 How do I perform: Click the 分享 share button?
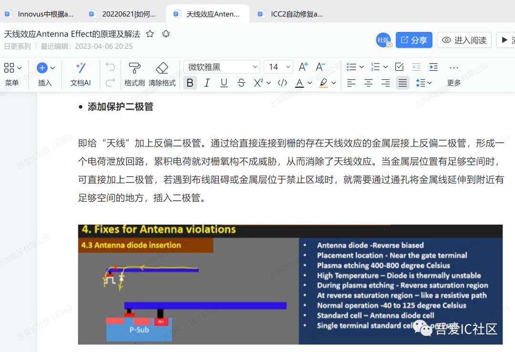tap(414, 40)
